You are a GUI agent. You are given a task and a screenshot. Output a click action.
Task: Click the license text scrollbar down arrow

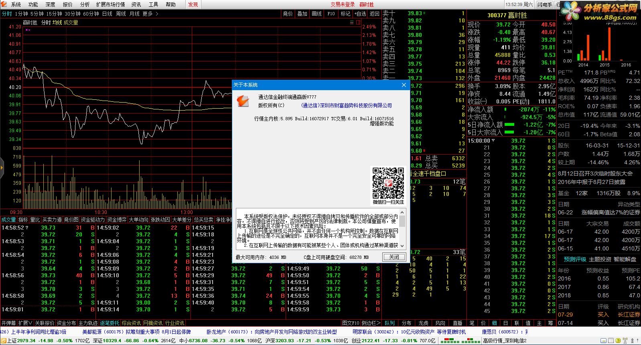[402, 246]
